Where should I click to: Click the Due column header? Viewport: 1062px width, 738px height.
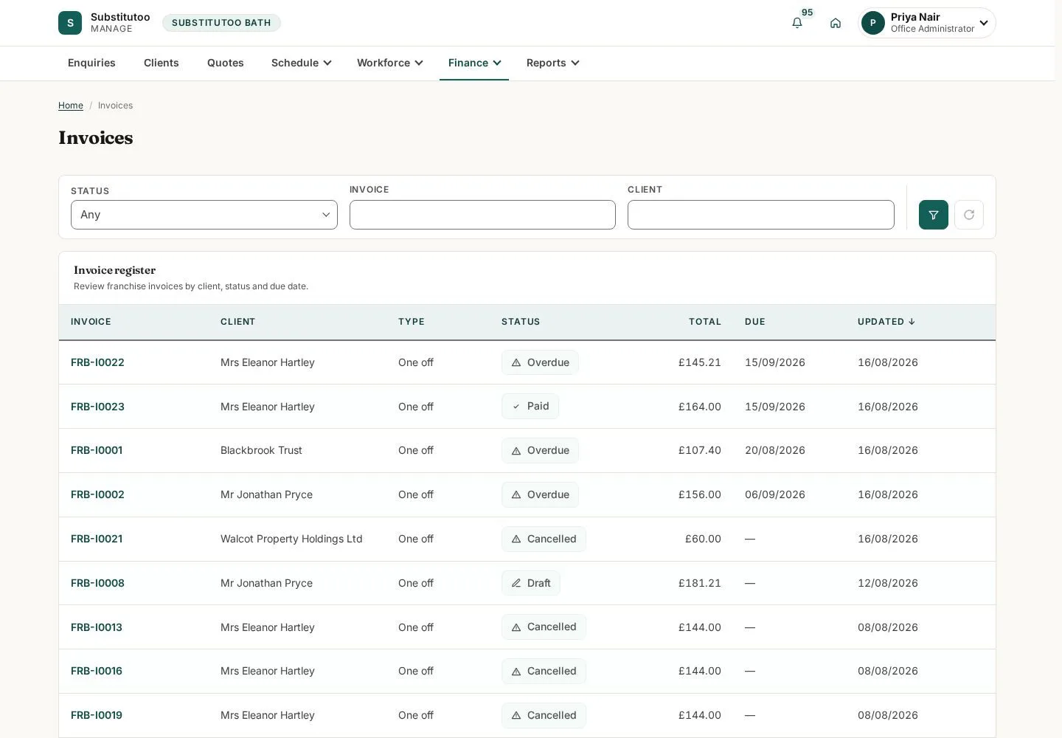coord(755,322)
